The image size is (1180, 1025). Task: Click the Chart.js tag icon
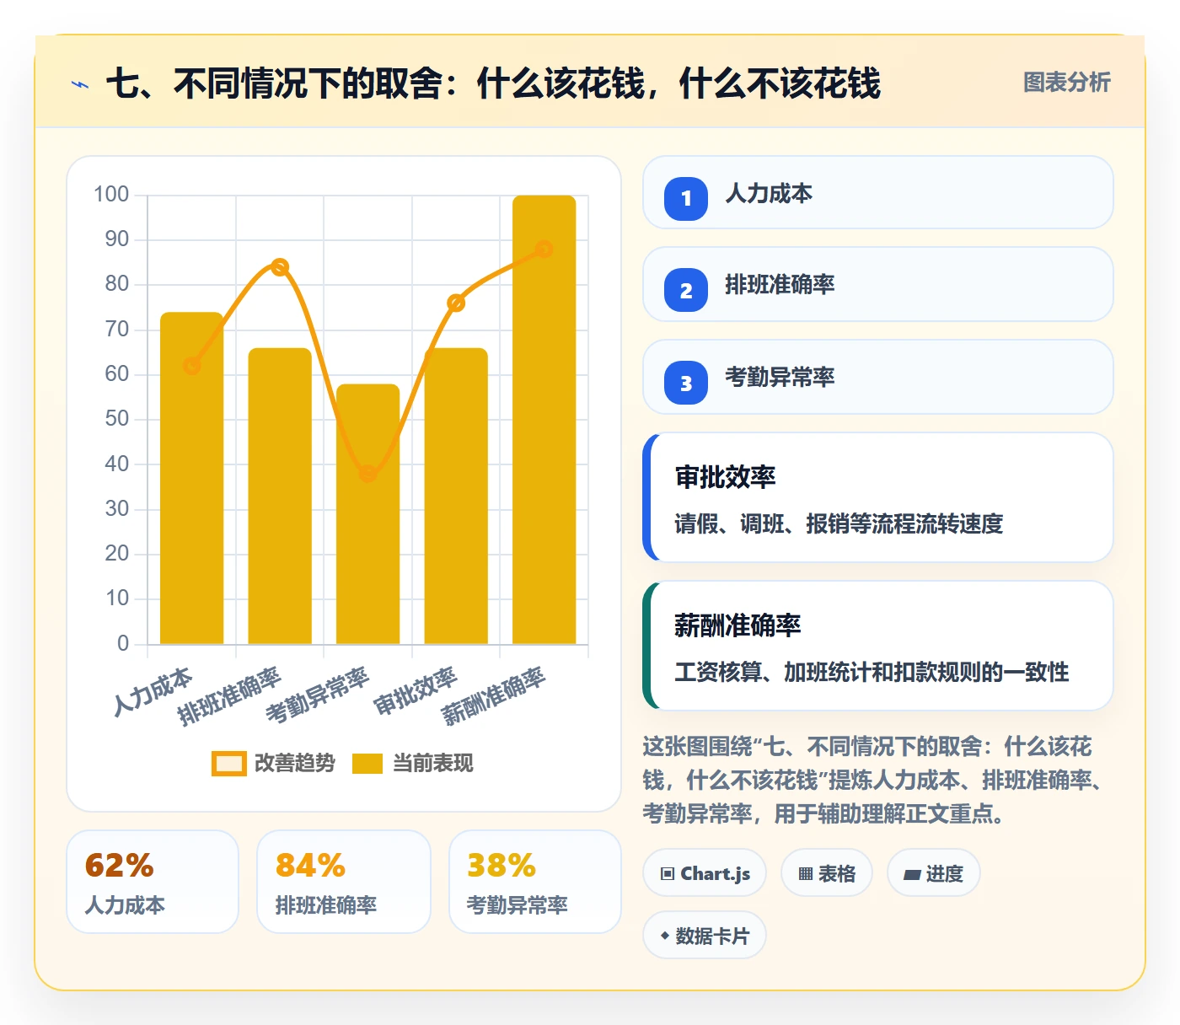coord(668,873)
